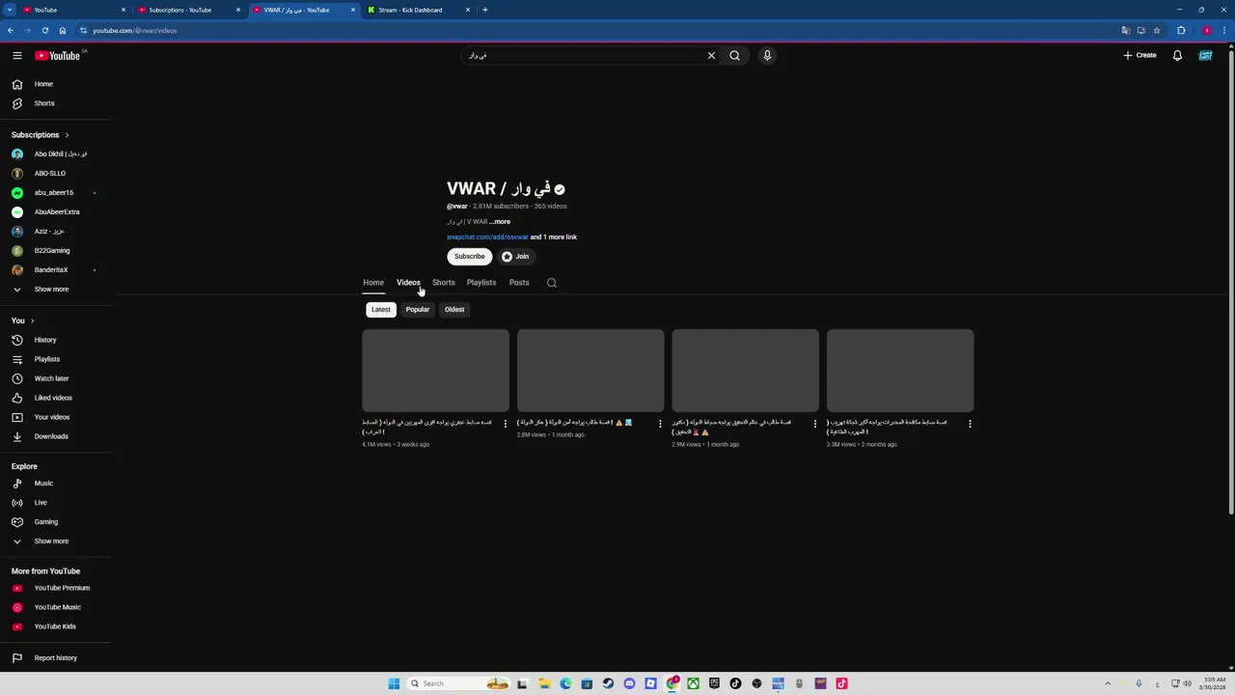Open the Chrome extensions puzzle icon
This screenshot has width=1235, height=695.
pos(1181,30)
